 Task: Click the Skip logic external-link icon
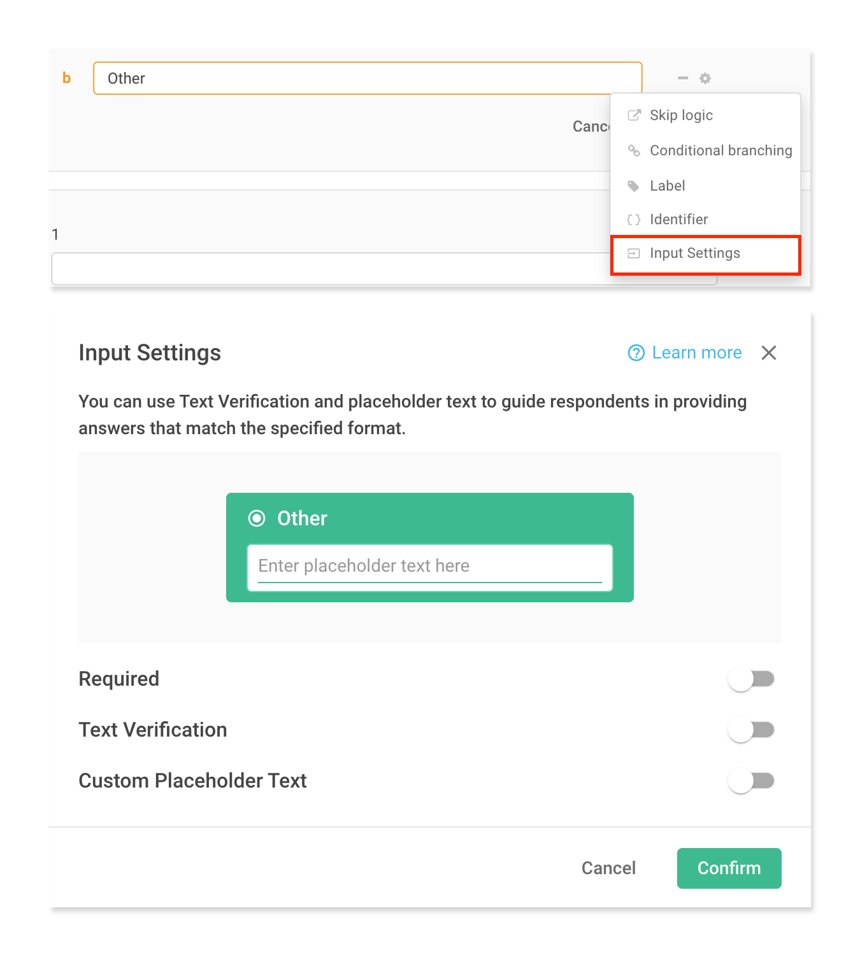point(634,115)
